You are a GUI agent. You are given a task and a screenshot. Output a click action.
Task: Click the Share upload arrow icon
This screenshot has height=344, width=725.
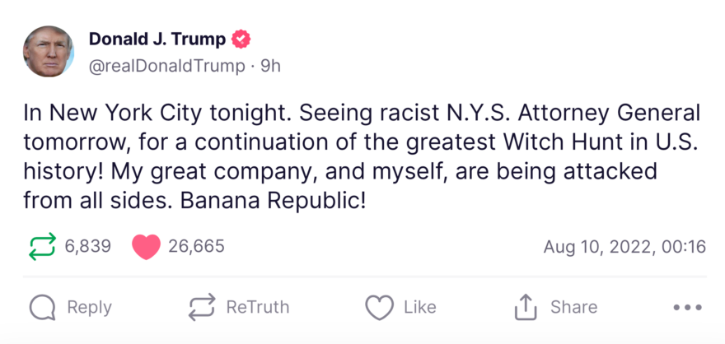tap(525, 308)
